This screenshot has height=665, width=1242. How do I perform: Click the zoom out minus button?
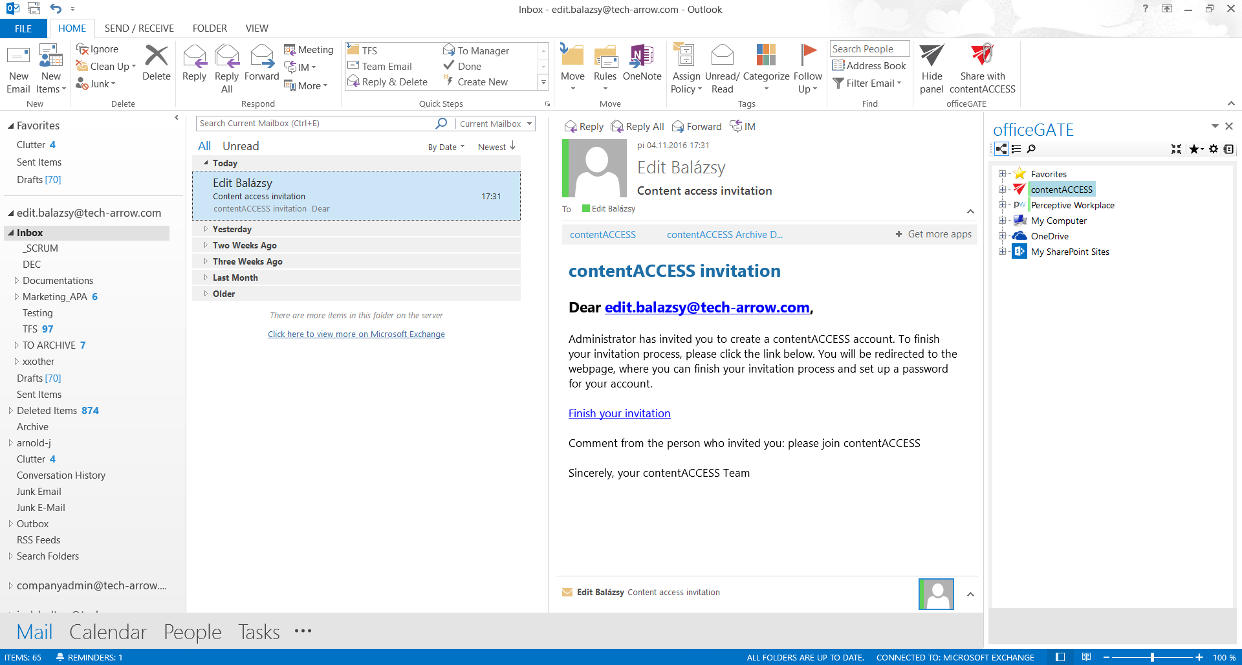click(1106, 657)
